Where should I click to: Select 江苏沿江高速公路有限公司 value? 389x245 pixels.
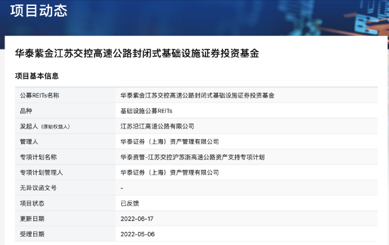pyautogui.click(x=157, y=126)
